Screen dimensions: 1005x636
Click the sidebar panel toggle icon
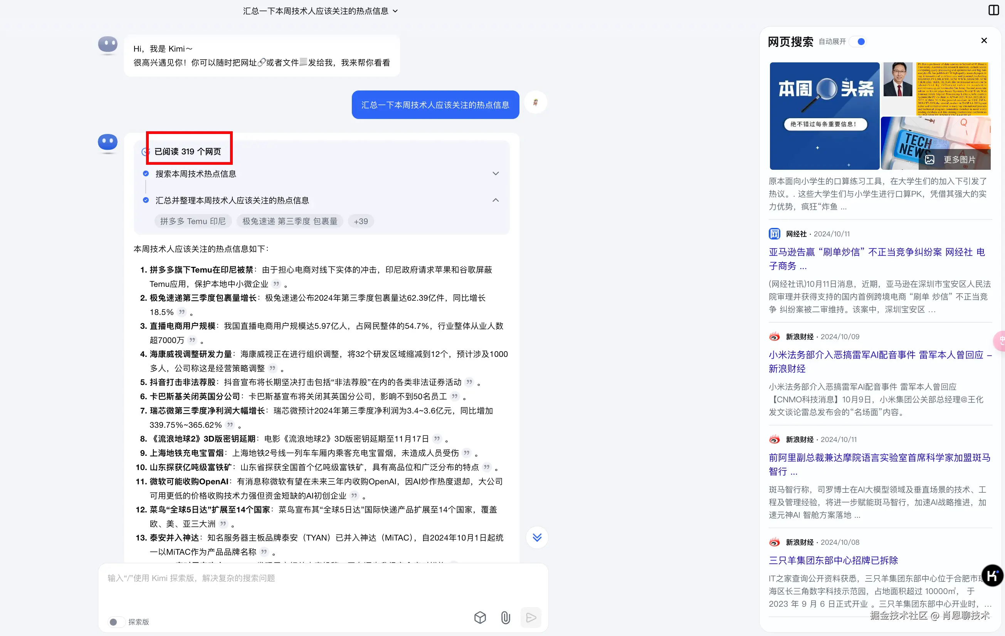point(994,10)
